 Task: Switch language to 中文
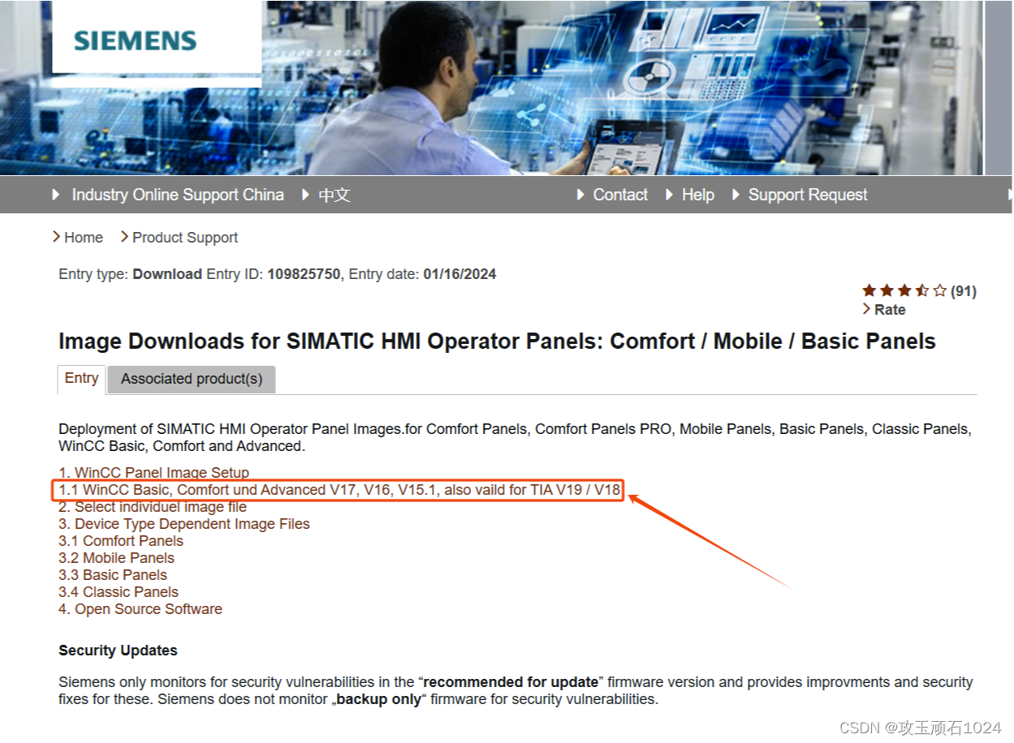tap(334, 195)
